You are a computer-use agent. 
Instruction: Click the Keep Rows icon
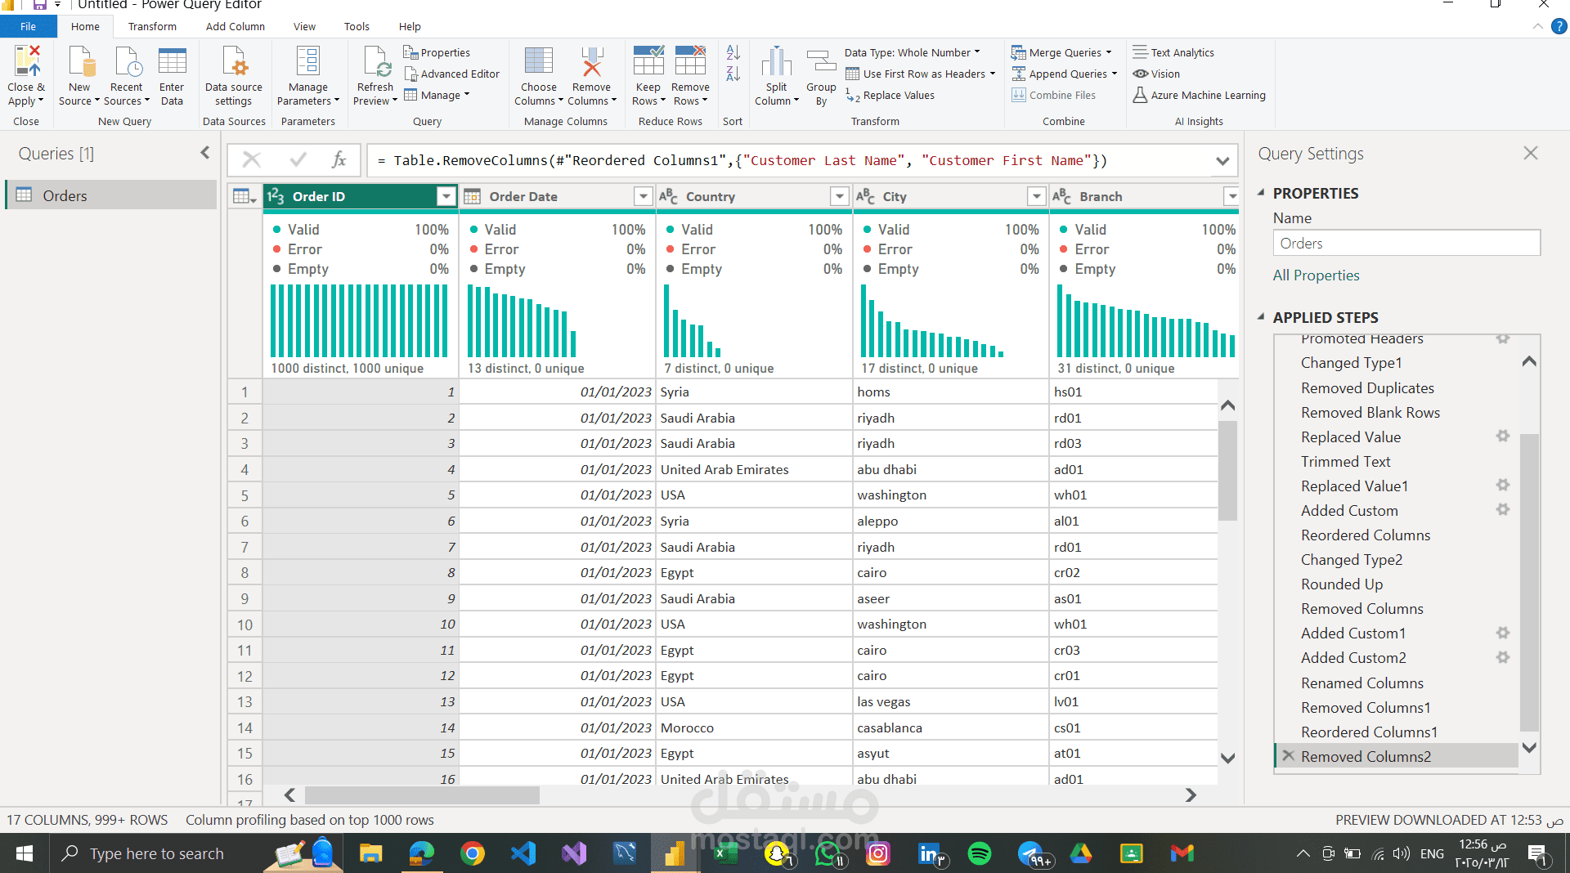point(648,62)
